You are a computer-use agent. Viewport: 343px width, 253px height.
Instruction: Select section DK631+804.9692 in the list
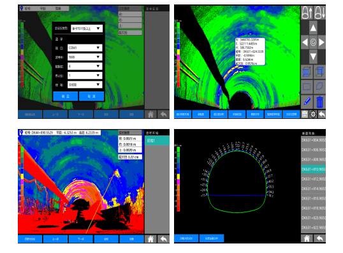tap(314, 140)
